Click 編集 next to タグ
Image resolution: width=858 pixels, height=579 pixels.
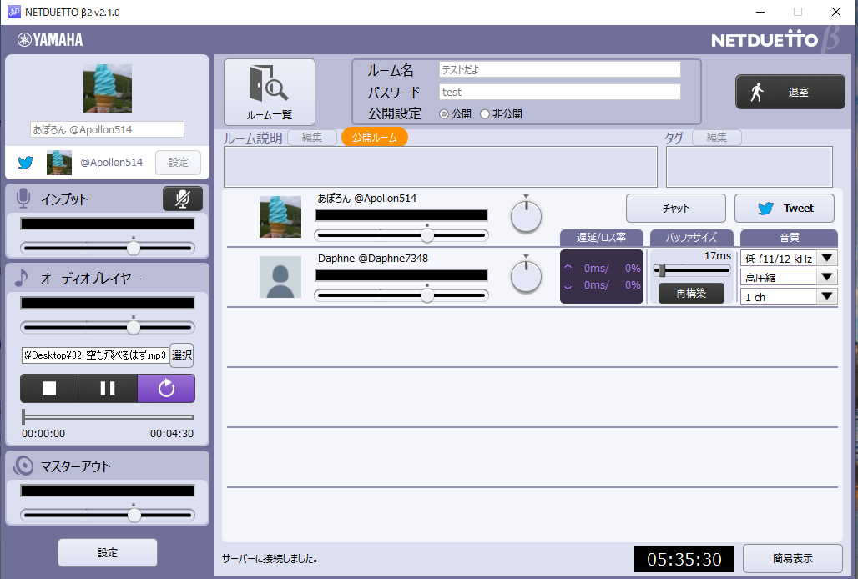click(717, 138)
